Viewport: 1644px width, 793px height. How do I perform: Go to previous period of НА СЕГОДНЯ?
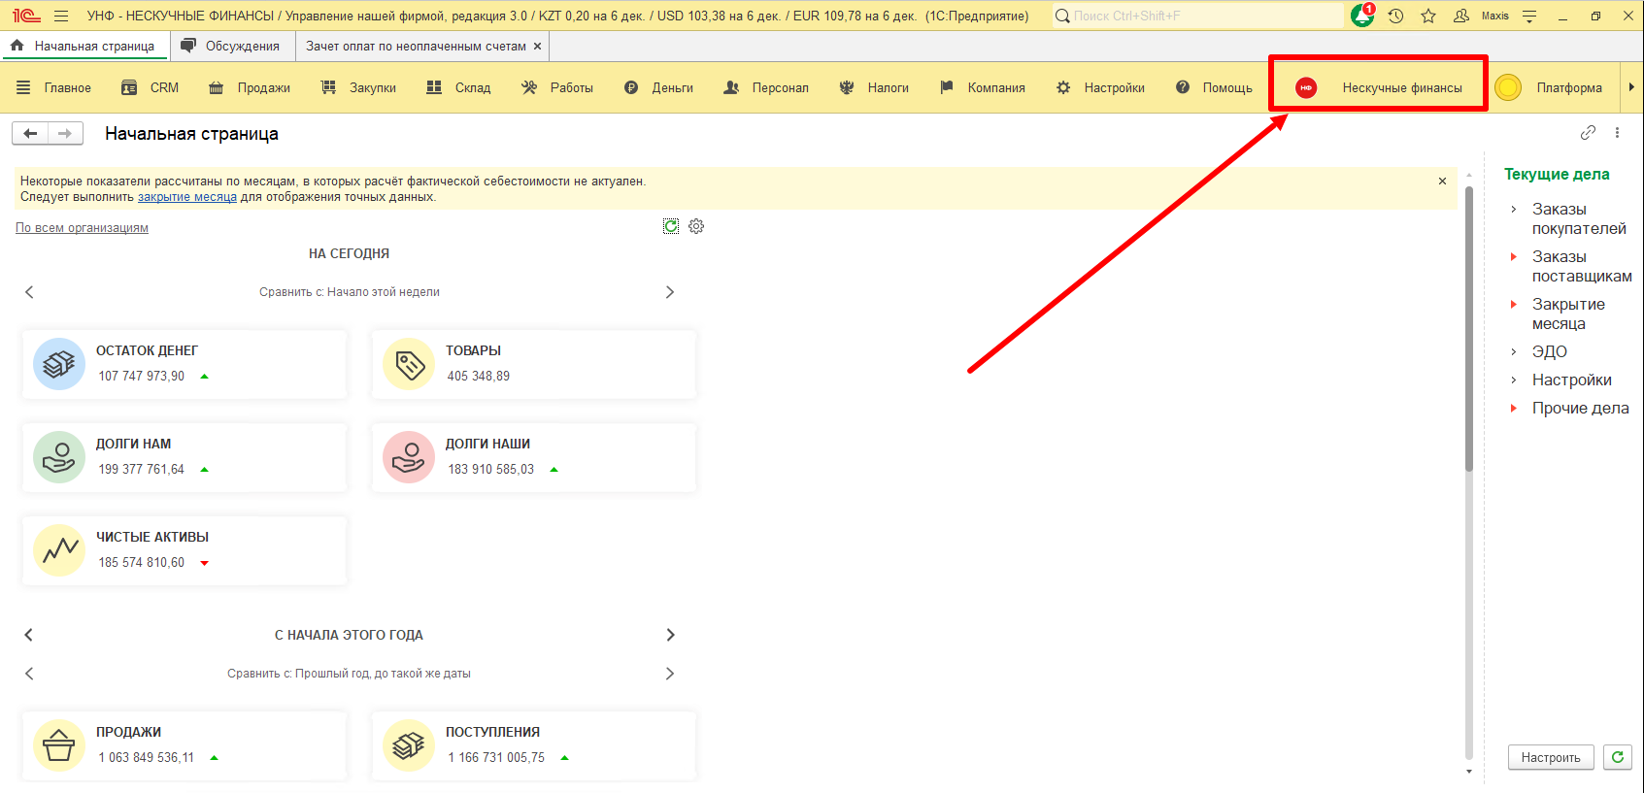[x=29, y=292]
